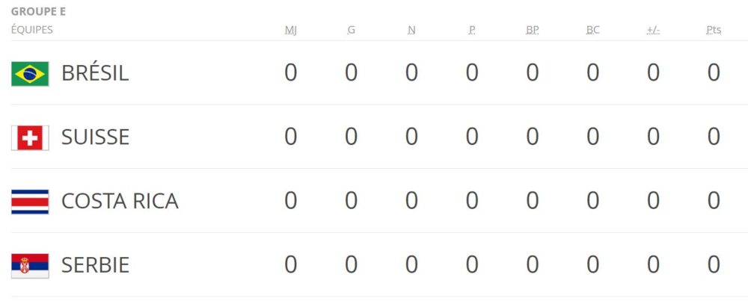This screenshot has height=301, width=748.
Task: Click the +/- column header
Action: tap(653, 30)
